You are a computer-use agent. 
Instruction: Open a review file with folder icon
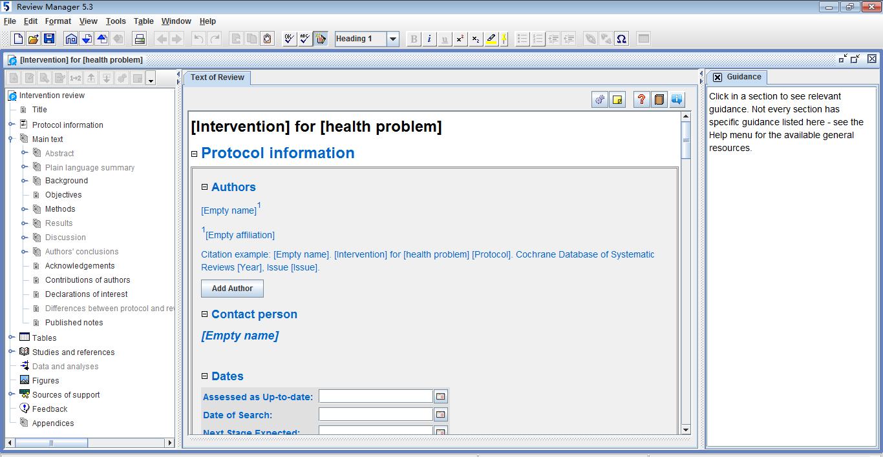coord(34,39)
